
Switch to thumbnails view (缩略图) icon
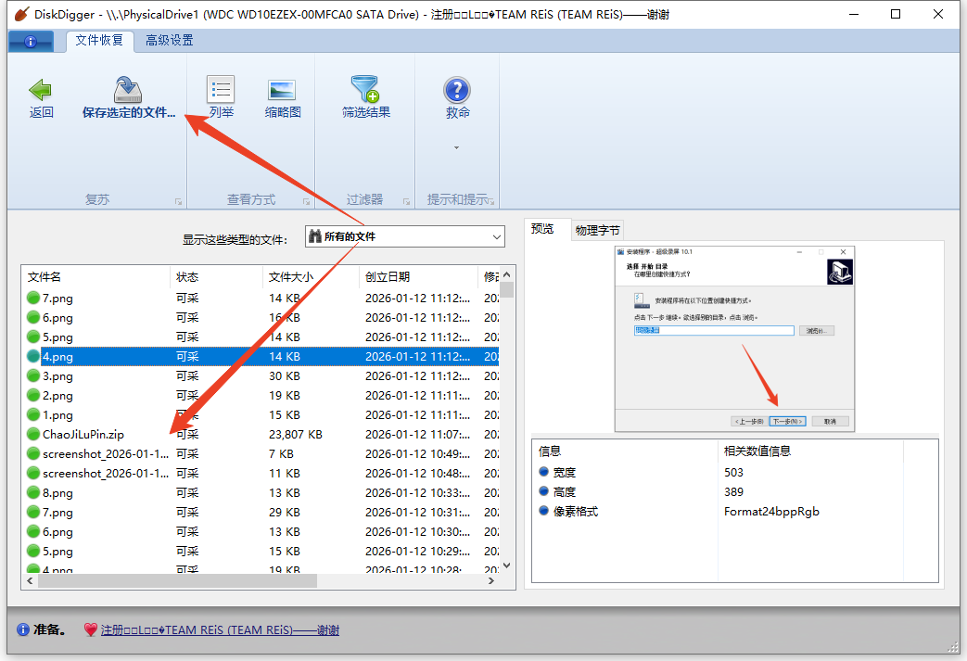(282, 90)
